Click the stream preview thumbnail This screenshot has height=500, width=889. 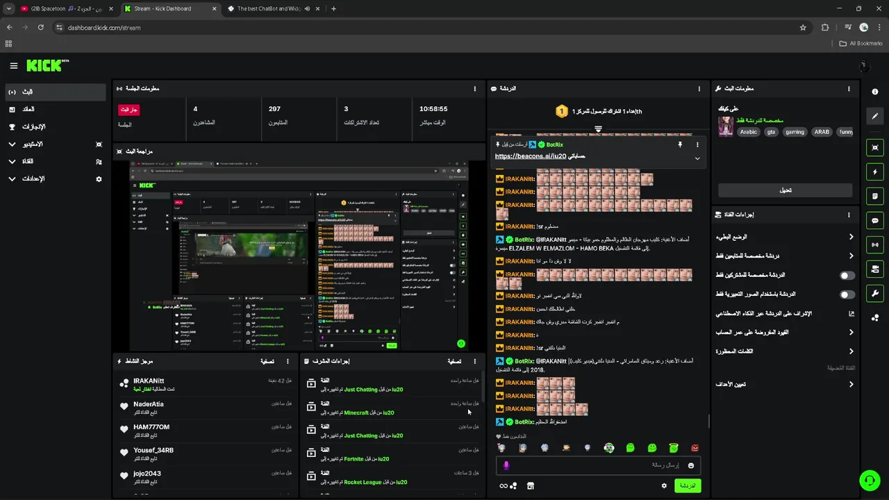[x=299, y=256]
